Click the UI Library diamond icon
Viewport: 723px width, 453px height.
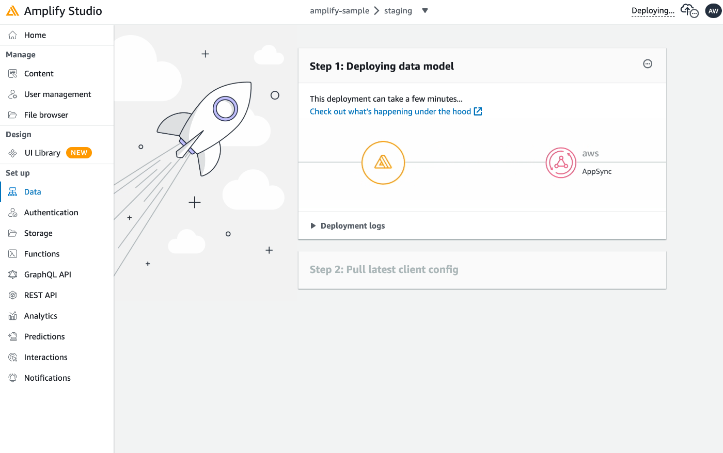pos(13,153)
